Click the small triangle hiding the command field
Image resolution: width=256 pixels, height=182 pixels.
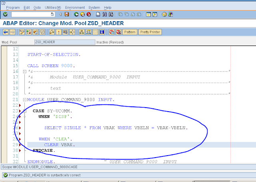(x=60, y=14)
